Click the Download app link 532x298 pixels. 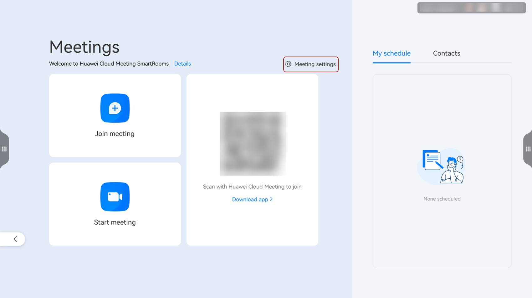coord(252,199)
